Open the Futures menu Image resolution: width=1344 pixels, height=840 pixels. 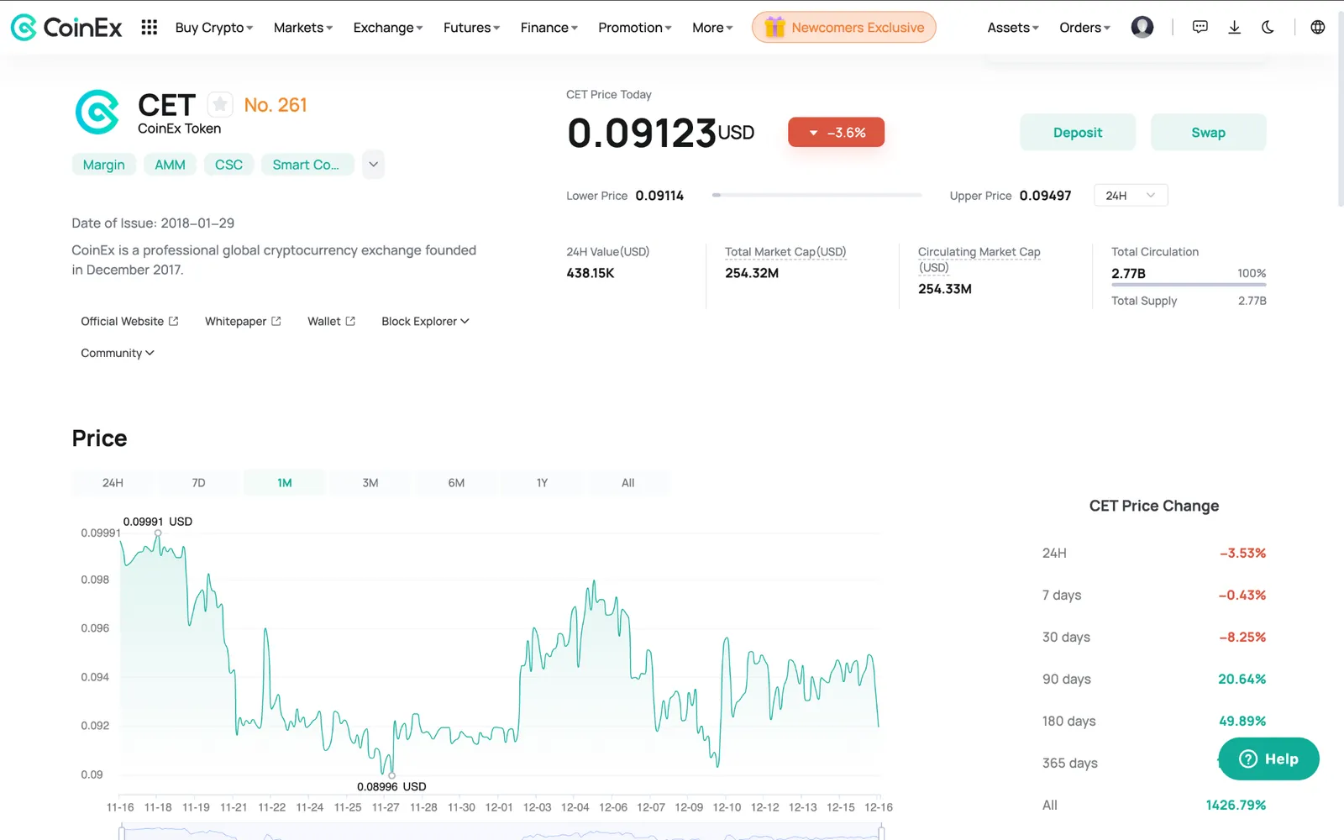tap(471, 28)
